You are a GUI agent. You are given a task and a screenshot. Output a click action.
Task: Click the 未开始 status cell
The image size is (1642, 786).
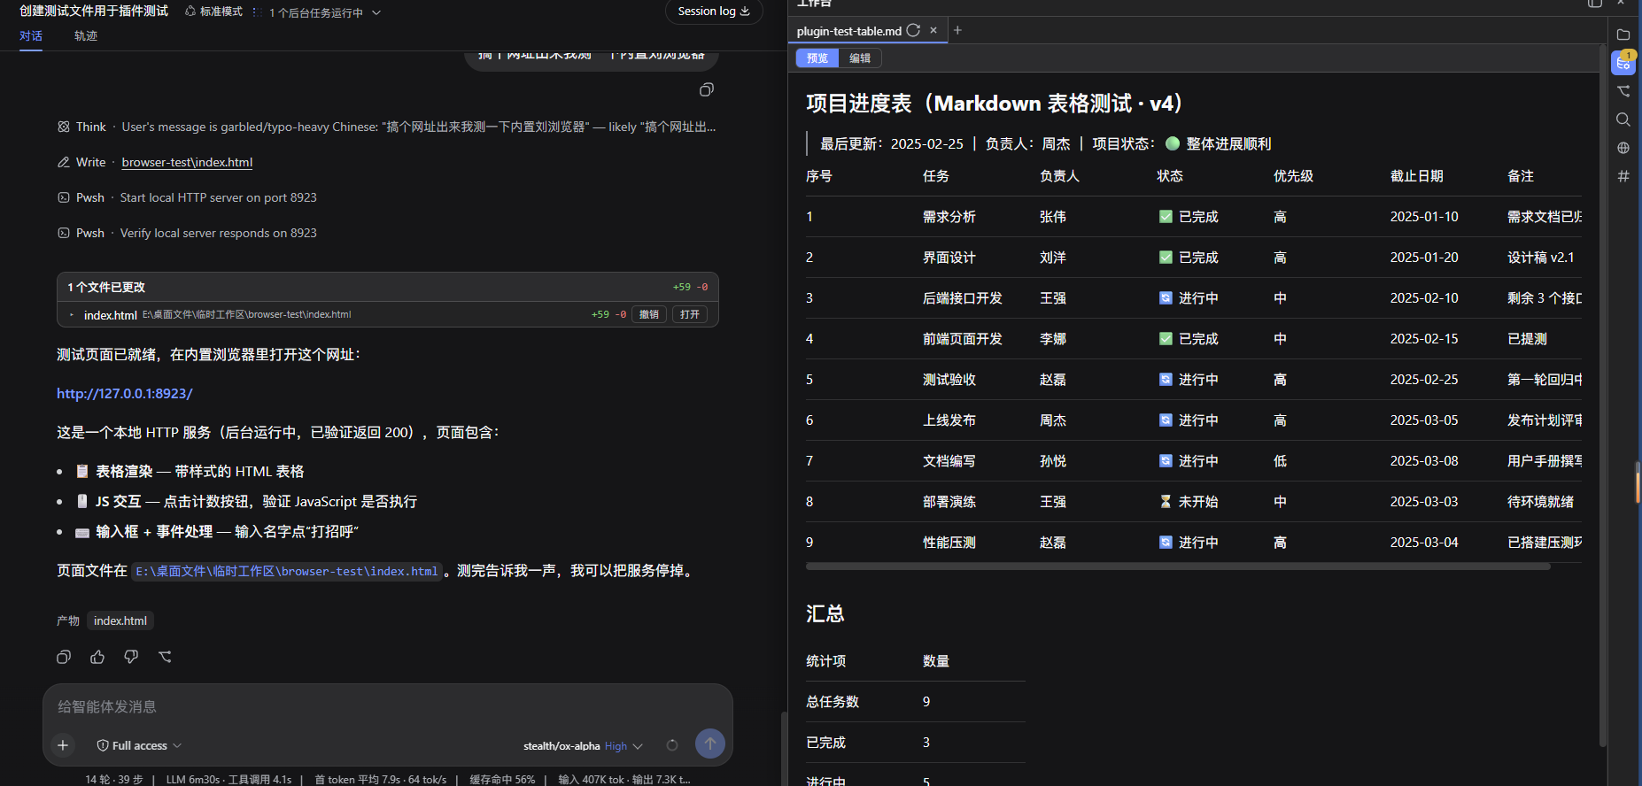1189,502
